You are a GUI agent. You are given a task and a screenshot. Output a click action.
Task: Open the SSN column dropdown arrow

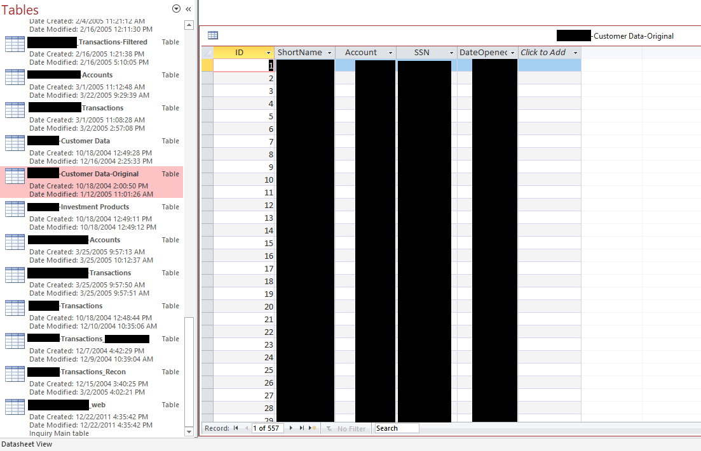451,53
